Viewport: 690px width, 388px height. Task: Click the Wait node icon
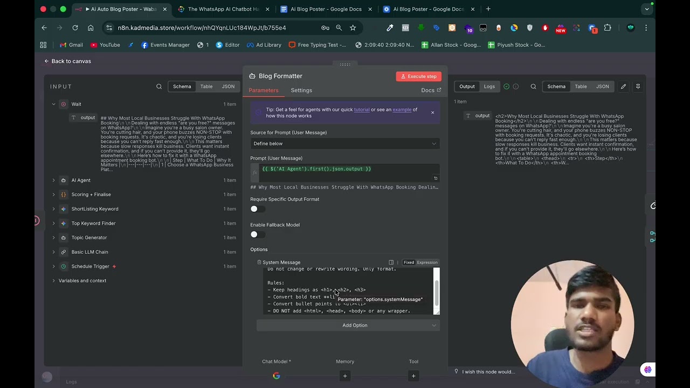tap(63, 104)
